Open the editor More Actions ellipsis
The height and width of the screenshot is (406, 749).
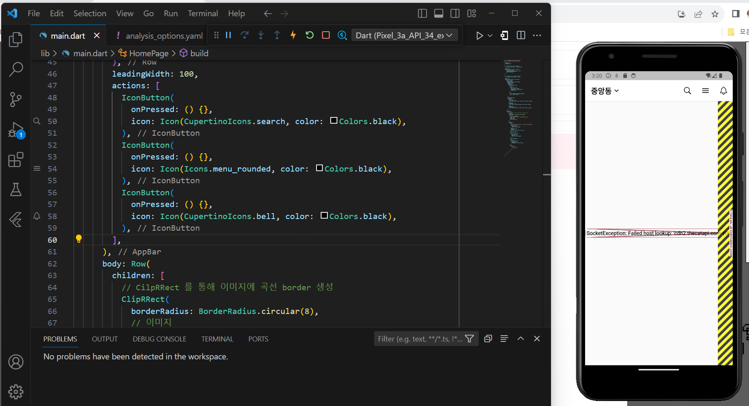[537, 35]
